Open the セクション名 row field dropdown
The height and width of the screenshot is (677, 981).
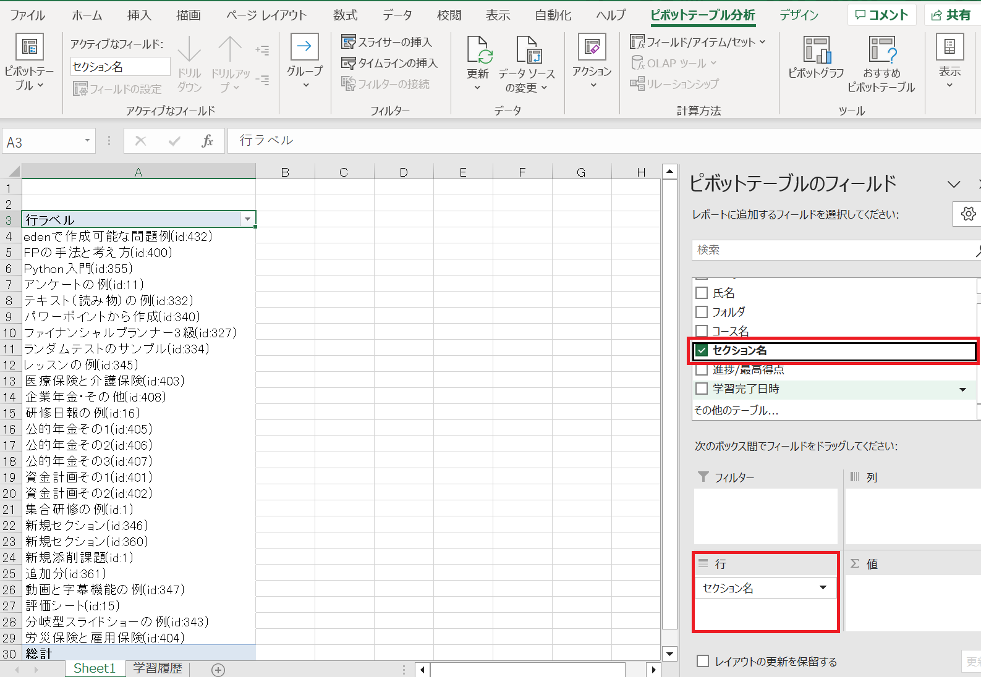point(823,587)
